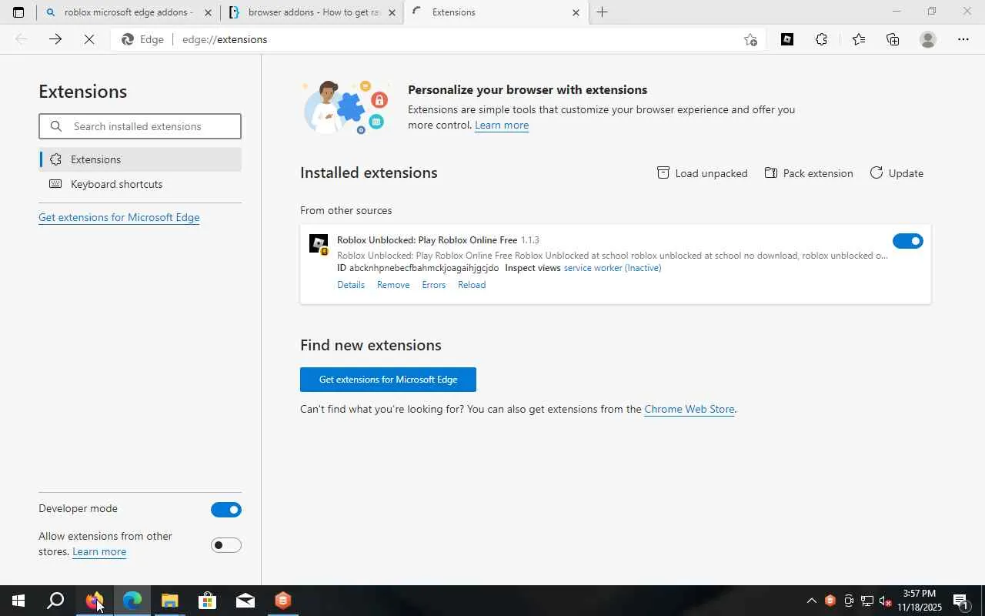Open Windows taskbar search
Viewport: 985px width, 616px height.
pos(55,601)
